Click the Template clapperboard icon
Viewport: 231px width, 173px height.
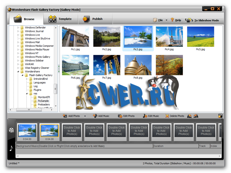[x=52, y=19]
